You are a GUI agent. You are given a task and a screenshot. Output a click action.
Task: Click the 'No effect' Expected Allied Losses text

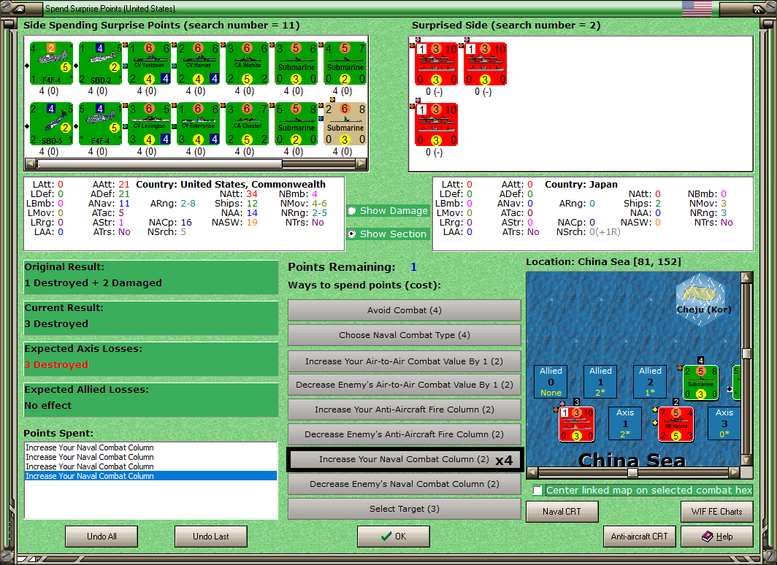tap(48, 406)
